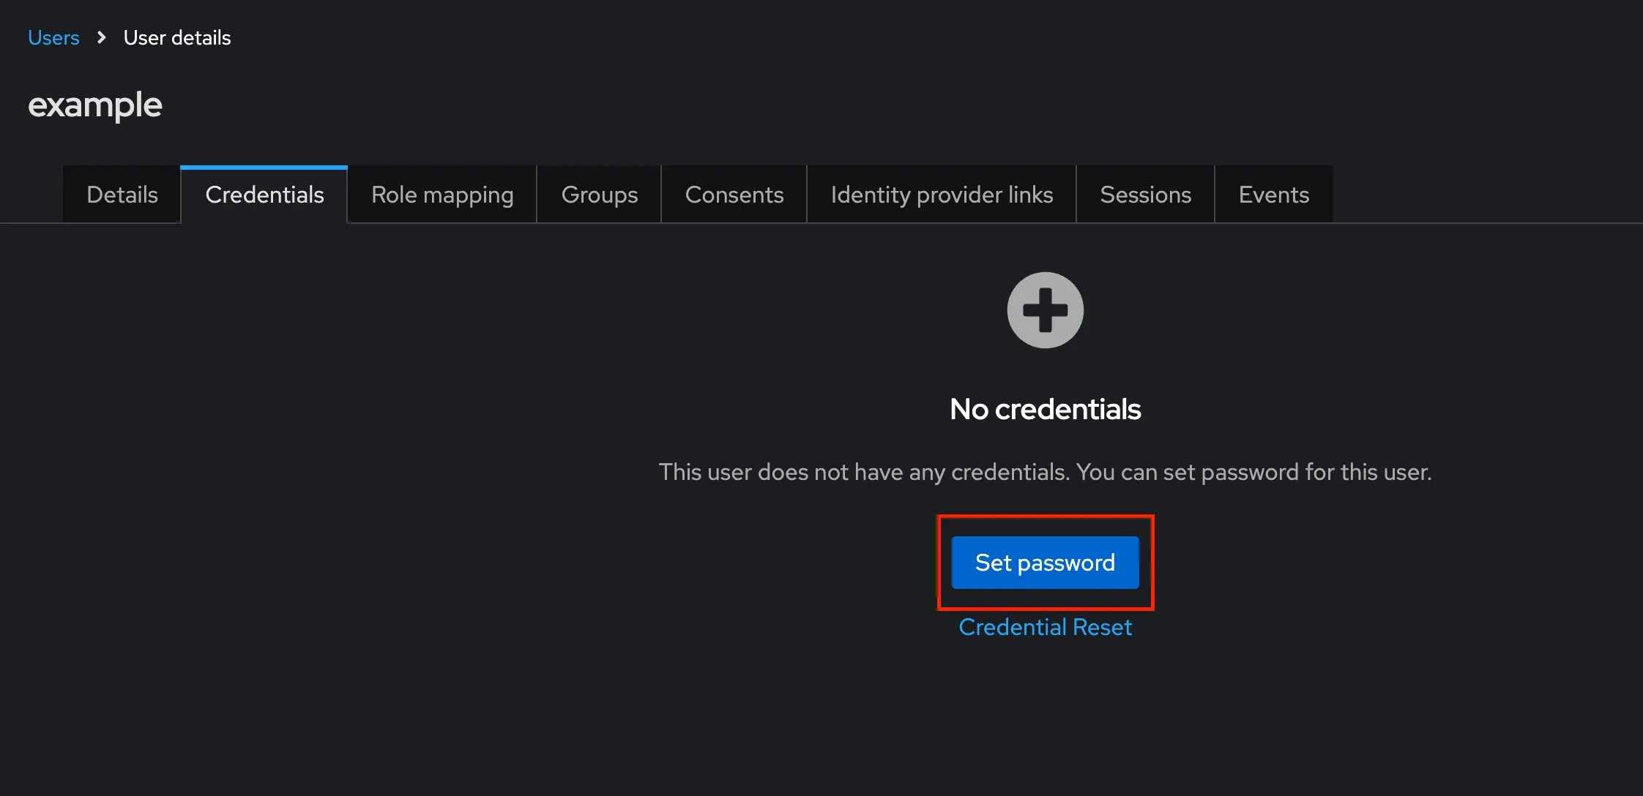Click the User details breadcrumb entry
The height and width of the screenshot is (796, 1643).
tap(176, 37)
